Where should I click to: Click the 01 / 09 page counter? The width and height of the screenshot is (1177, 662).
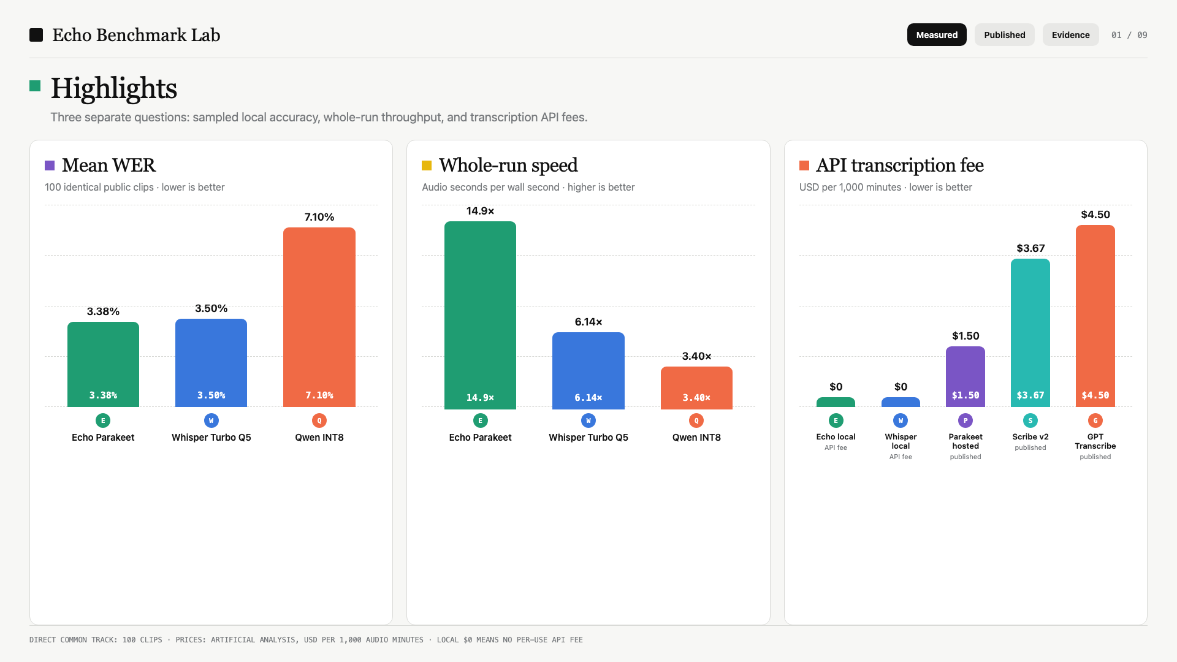(x=1129, y=35)
